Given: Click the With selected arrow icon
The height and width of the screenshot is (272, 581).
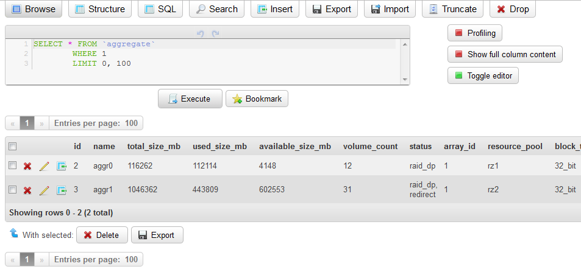Looking at the screenshot, I should click(13, 233).
